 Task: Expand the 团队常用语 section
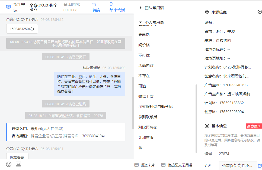(152, 8)
